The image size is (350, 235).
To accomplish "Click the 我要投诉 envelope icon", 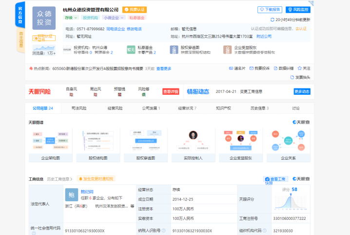I will pos(252,68).
